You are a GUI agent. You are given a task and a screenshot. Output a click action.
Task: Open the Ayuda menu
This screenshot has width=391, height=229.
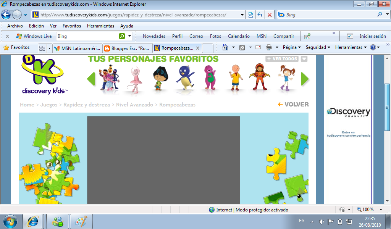tap(127, 26)
